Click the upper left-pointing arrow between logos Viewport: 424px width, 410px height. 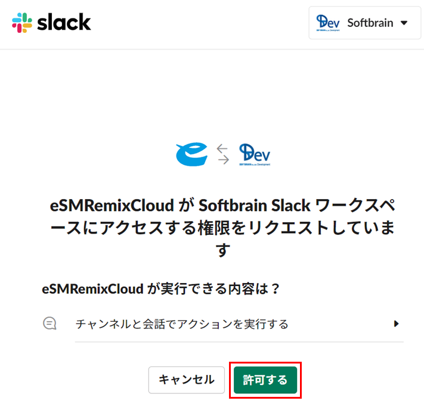pyautogui.click(x=222, y=148)
